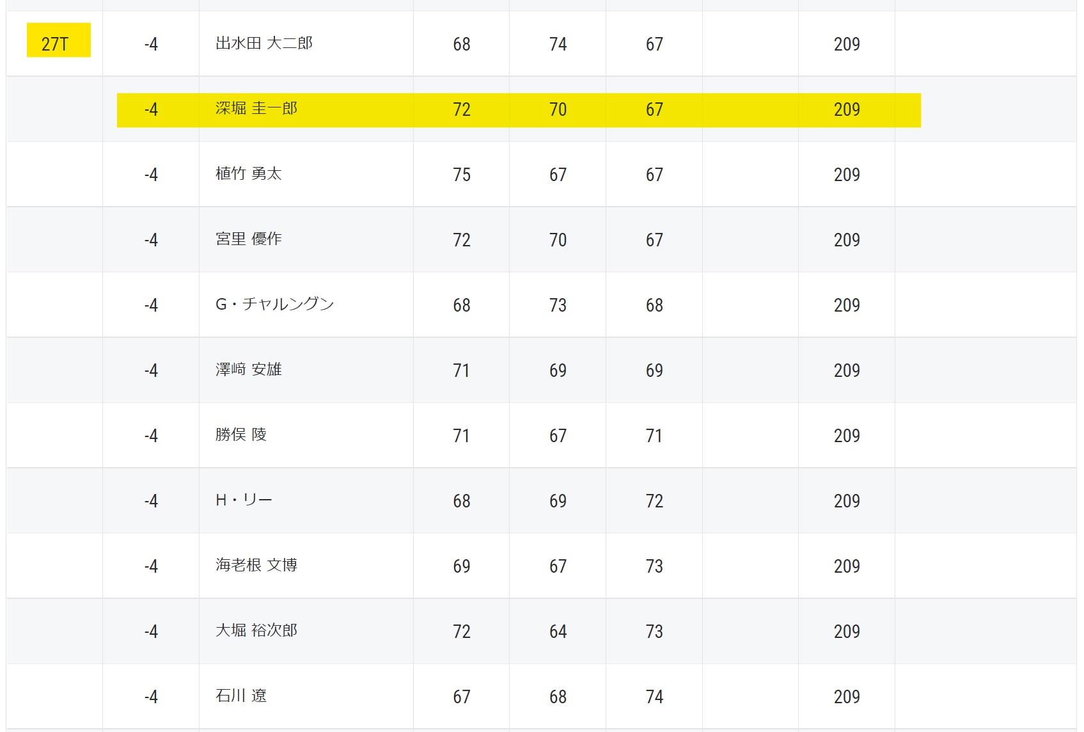
Task: Click score 75 in 植竹 勇太 row
Action: pyautogui.click(x=462, y=175)
